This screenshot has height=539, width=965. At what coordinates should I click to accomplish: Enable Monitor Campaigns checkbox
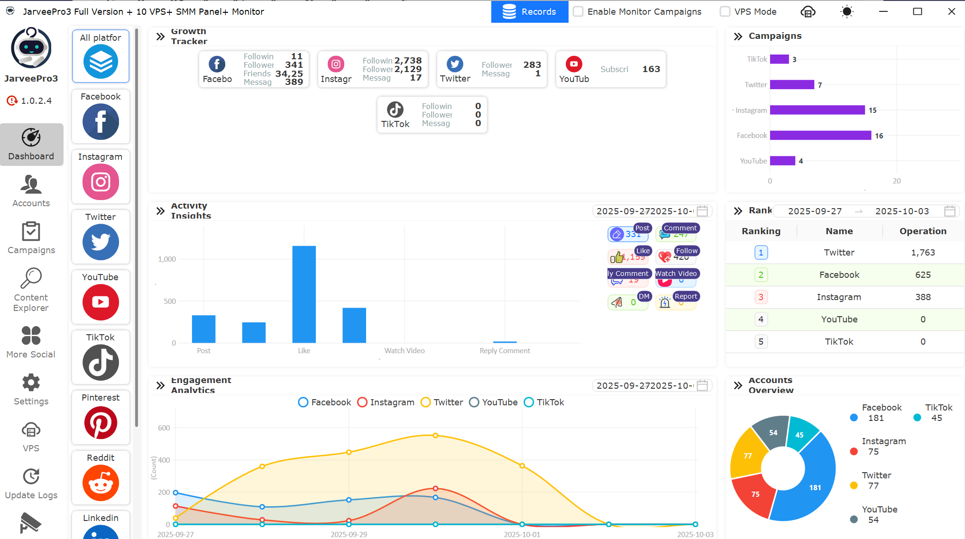click(x=578, y=12)
